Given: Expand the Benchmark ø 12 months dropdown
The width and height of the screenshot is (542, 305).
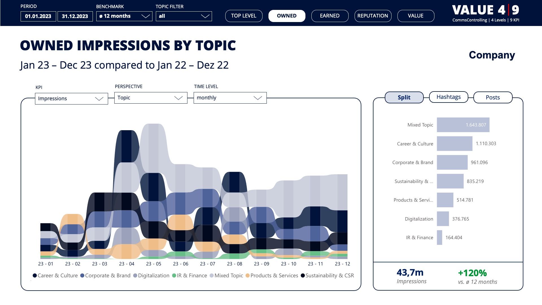Looking at the screenshot, I should click(x=124, y=16).
